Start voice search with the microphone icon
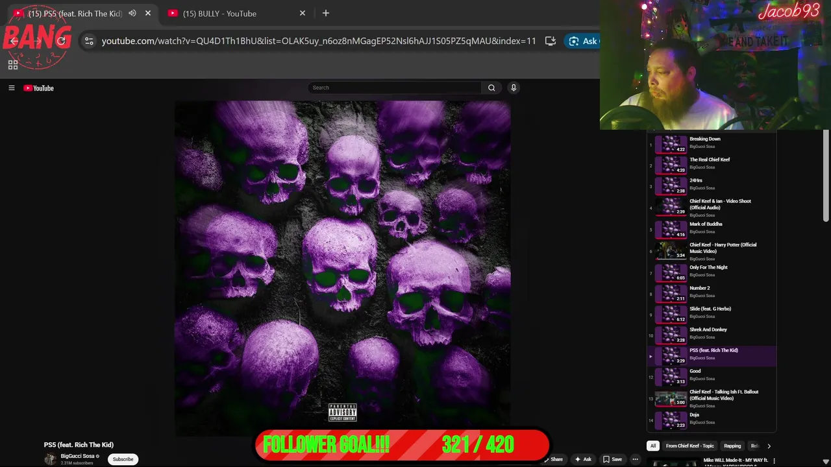The width and height of the screenshot is (831, 467). 514,88
